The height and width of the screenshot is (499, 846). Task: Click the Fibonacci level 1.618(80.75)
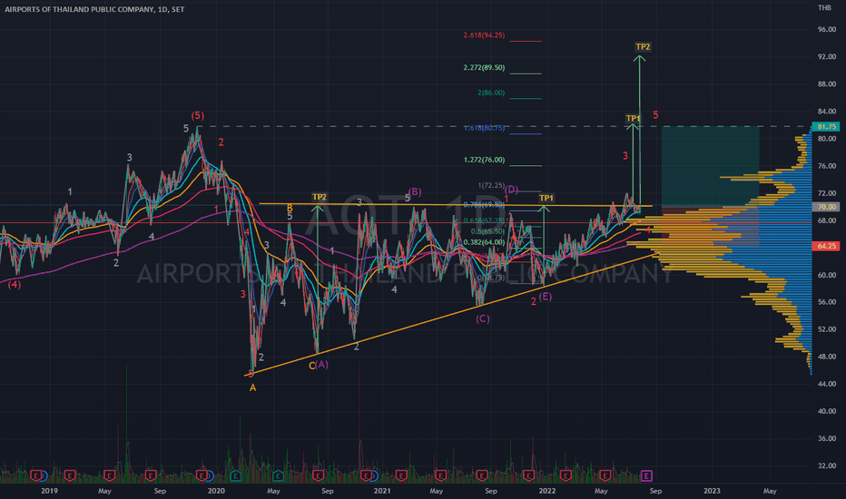point(484,128)
